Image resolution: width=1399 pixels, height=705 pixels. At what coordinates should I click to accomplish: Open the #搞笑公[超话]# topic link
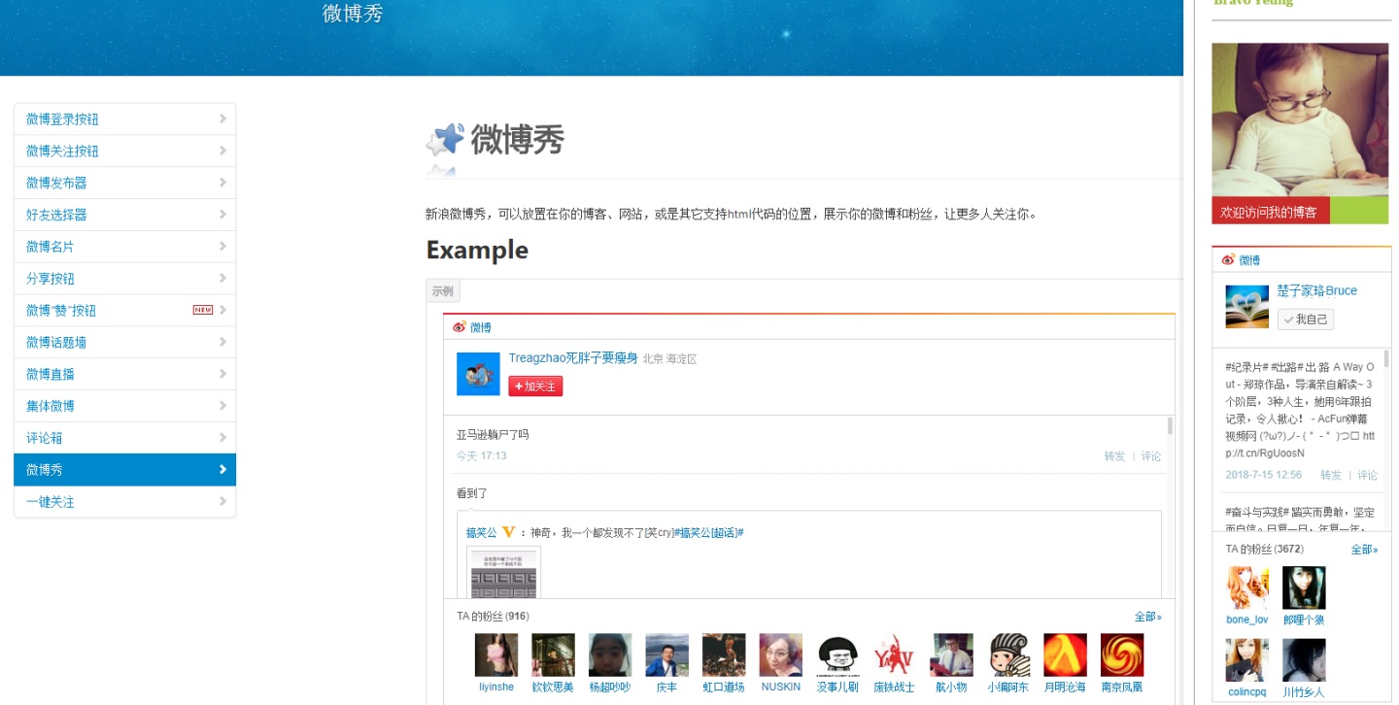point(708,533)
